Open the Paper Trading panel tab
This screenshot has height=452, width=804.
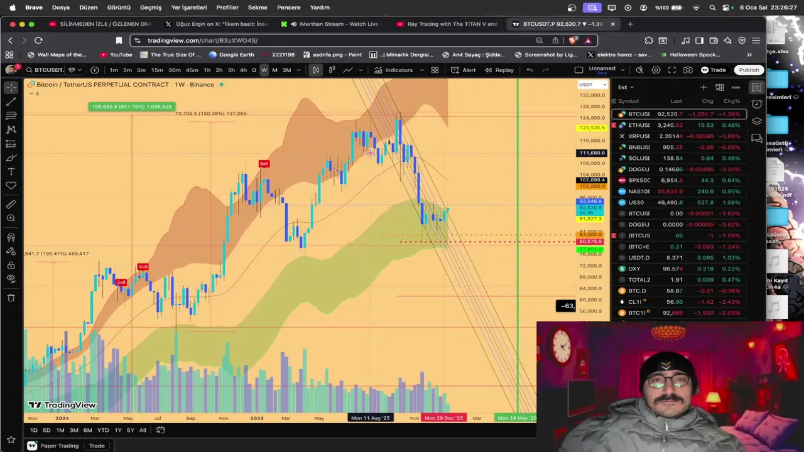[x=54, y=446]
